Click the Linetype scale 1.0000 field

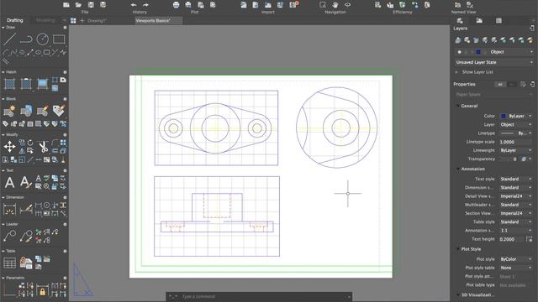[x=516, y=142]
